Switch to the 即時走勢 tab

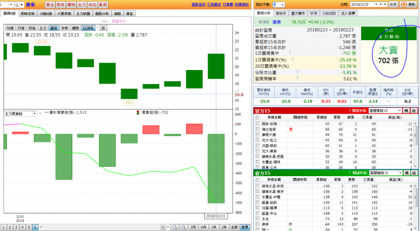click(x=28, y=13)
